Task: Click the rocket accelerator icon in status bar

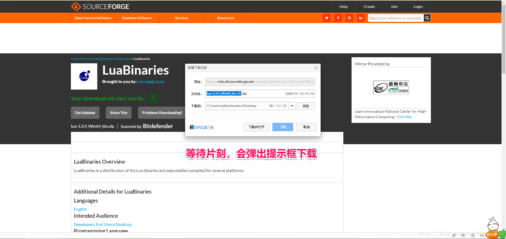Action: pyautogui.click(x=454, y=235)
